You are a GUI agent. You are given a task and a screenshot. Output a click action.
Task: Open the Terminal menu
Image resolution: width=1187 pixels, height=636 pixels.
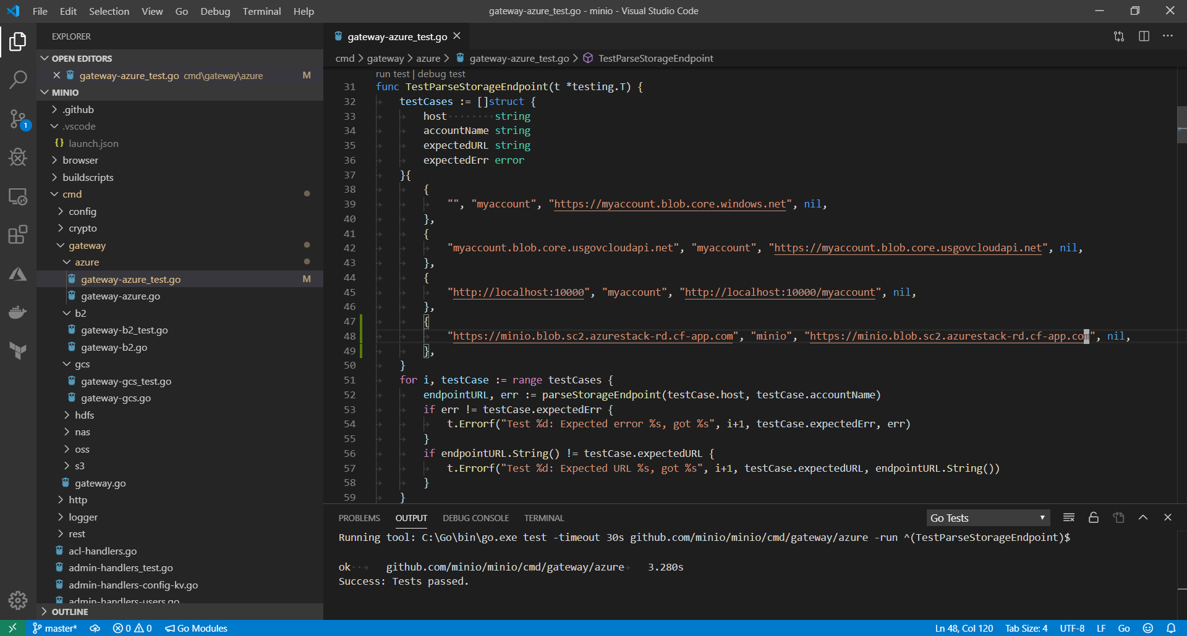coord(262,11)
